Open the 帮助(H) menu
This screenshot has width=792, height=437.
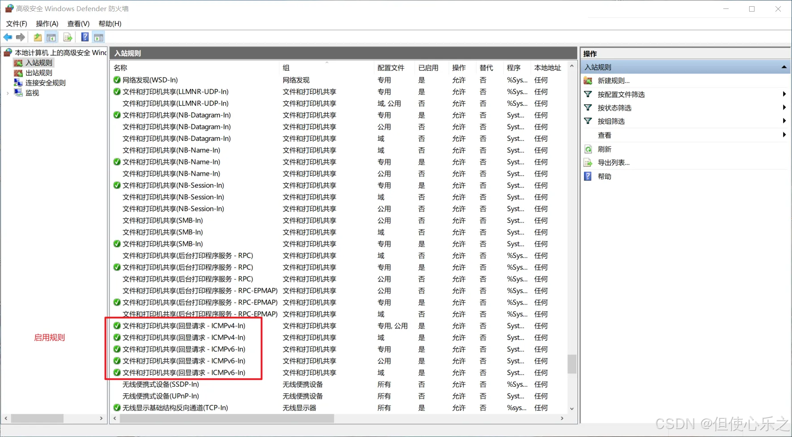pos(110,24)
